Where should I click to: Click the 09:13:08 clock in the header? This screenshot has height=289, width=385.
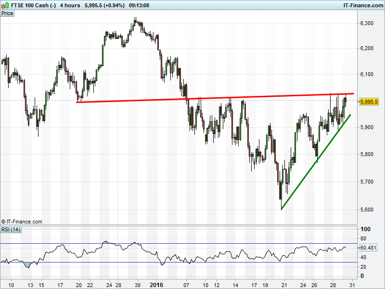139,5
